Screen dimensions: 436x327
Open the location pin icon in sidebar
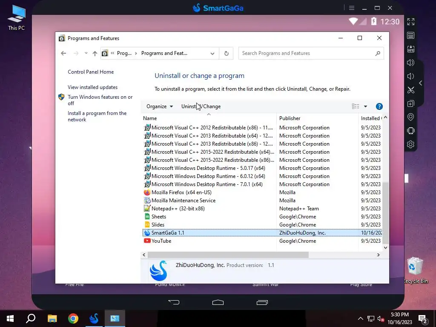click(411, 117)
